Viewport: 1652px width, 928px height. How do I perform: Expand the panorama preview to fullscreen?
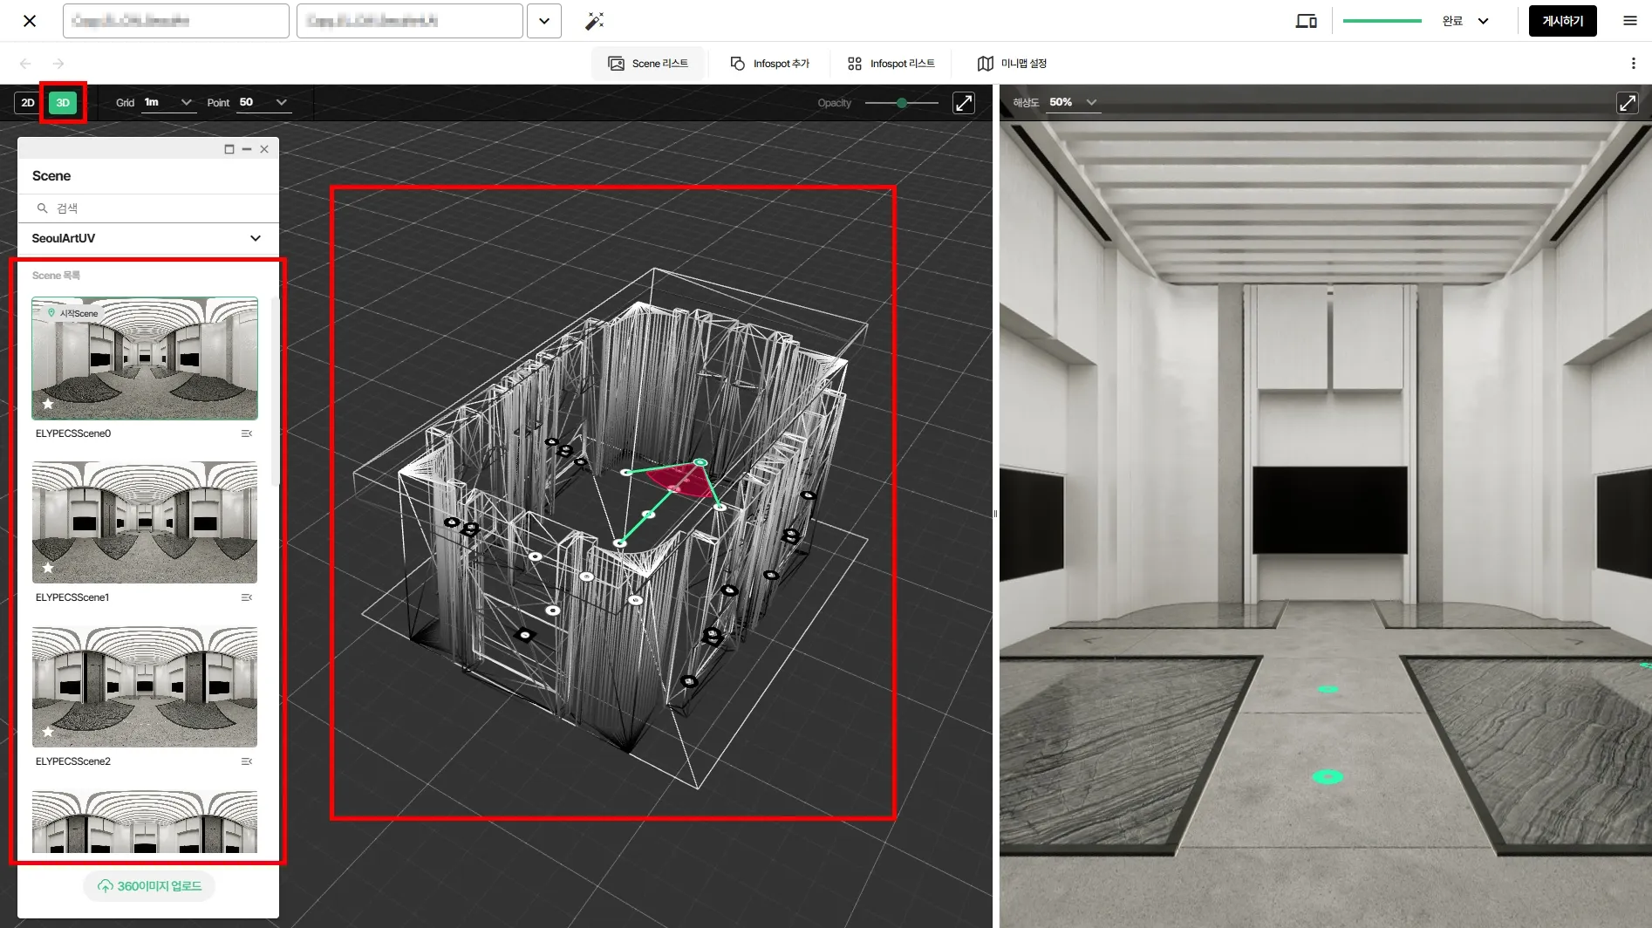[1627, 103]
